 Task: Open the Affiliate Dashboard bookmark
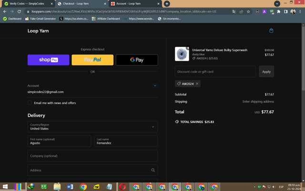coord(106,19)
